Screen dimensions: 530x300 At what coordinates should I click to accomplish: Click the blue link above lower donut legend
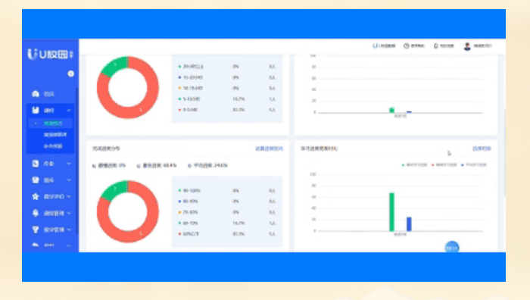pos(269,148)
